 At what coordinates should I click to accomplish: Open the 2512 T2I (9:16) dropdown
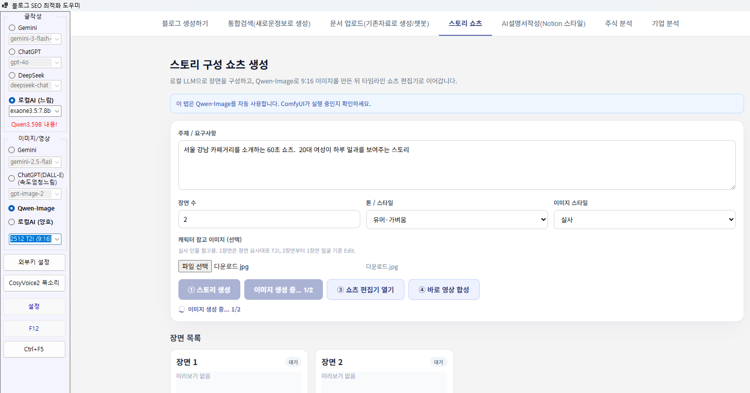(x=35, y=239)
